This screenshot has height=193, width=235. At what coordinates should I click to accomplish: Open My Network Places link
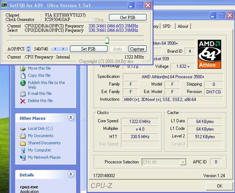tap(44, 157)
